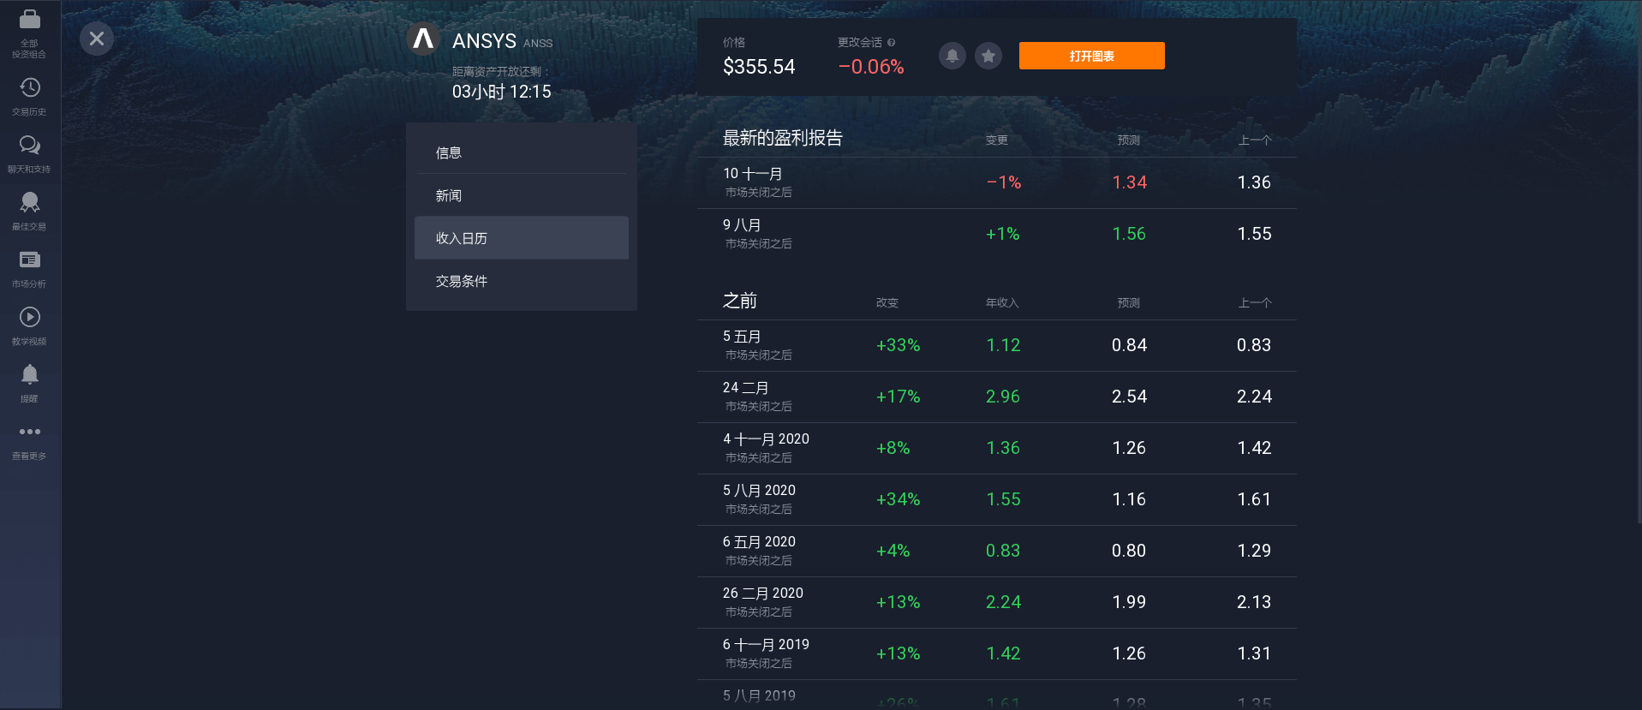
Task: Select the 信息 menu item
Action: pyautogui.click(x=522, y=152)
